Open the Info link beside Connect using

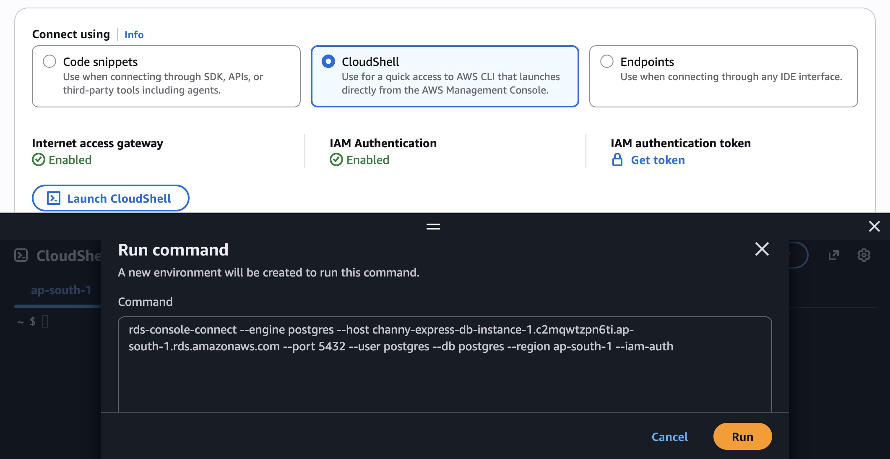(x=134, y=35)
